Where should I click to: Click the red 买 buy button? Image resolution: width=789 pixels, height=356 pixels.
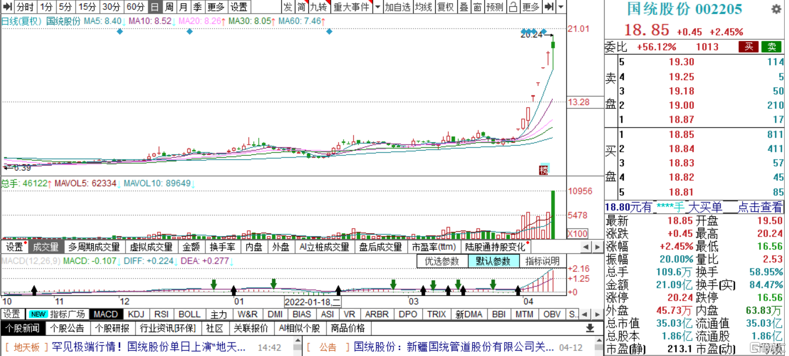coord(749,47)
